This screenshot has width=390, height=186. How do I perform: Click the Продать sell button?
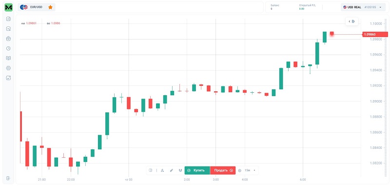(x=223, y=170)
